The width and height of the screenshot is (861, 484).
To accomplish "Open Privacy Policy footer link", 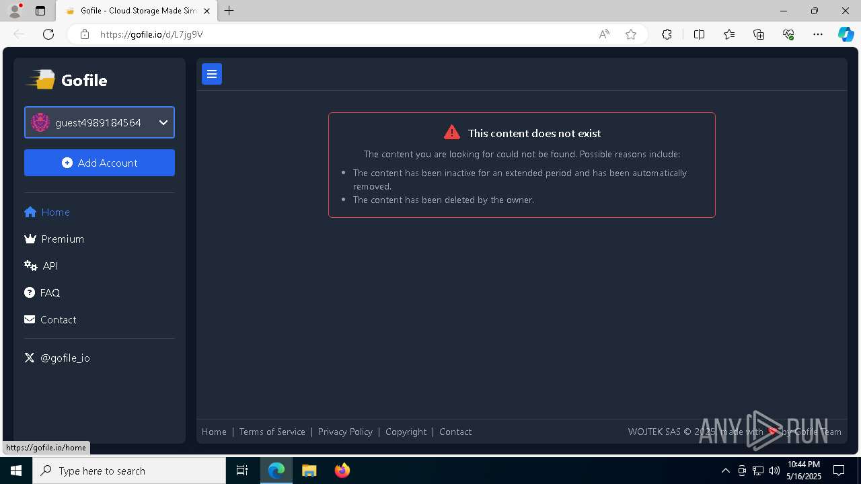I will pyautogui.click(x=345, y=432).
